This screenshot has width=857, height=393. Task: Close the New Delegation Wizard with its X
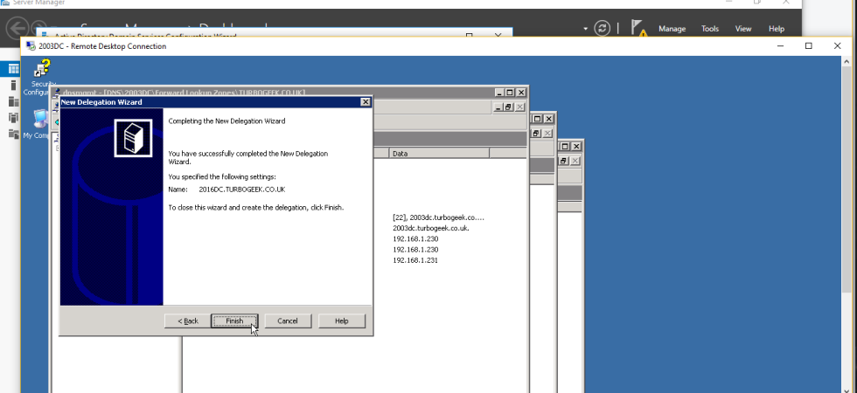366,102
